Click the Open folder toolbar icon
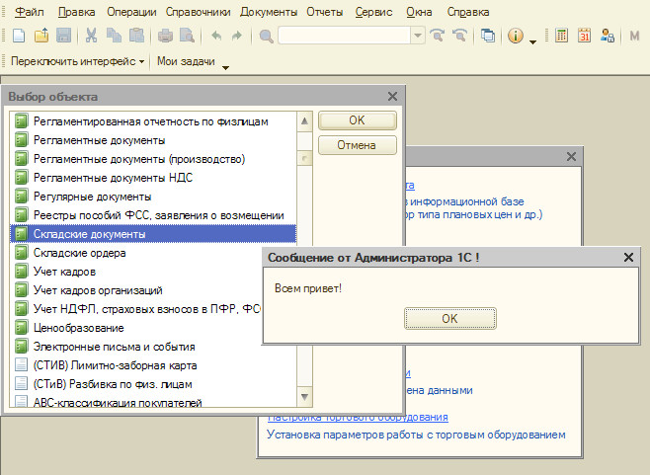This screenshot has width=650, height=475. point(41,37)
